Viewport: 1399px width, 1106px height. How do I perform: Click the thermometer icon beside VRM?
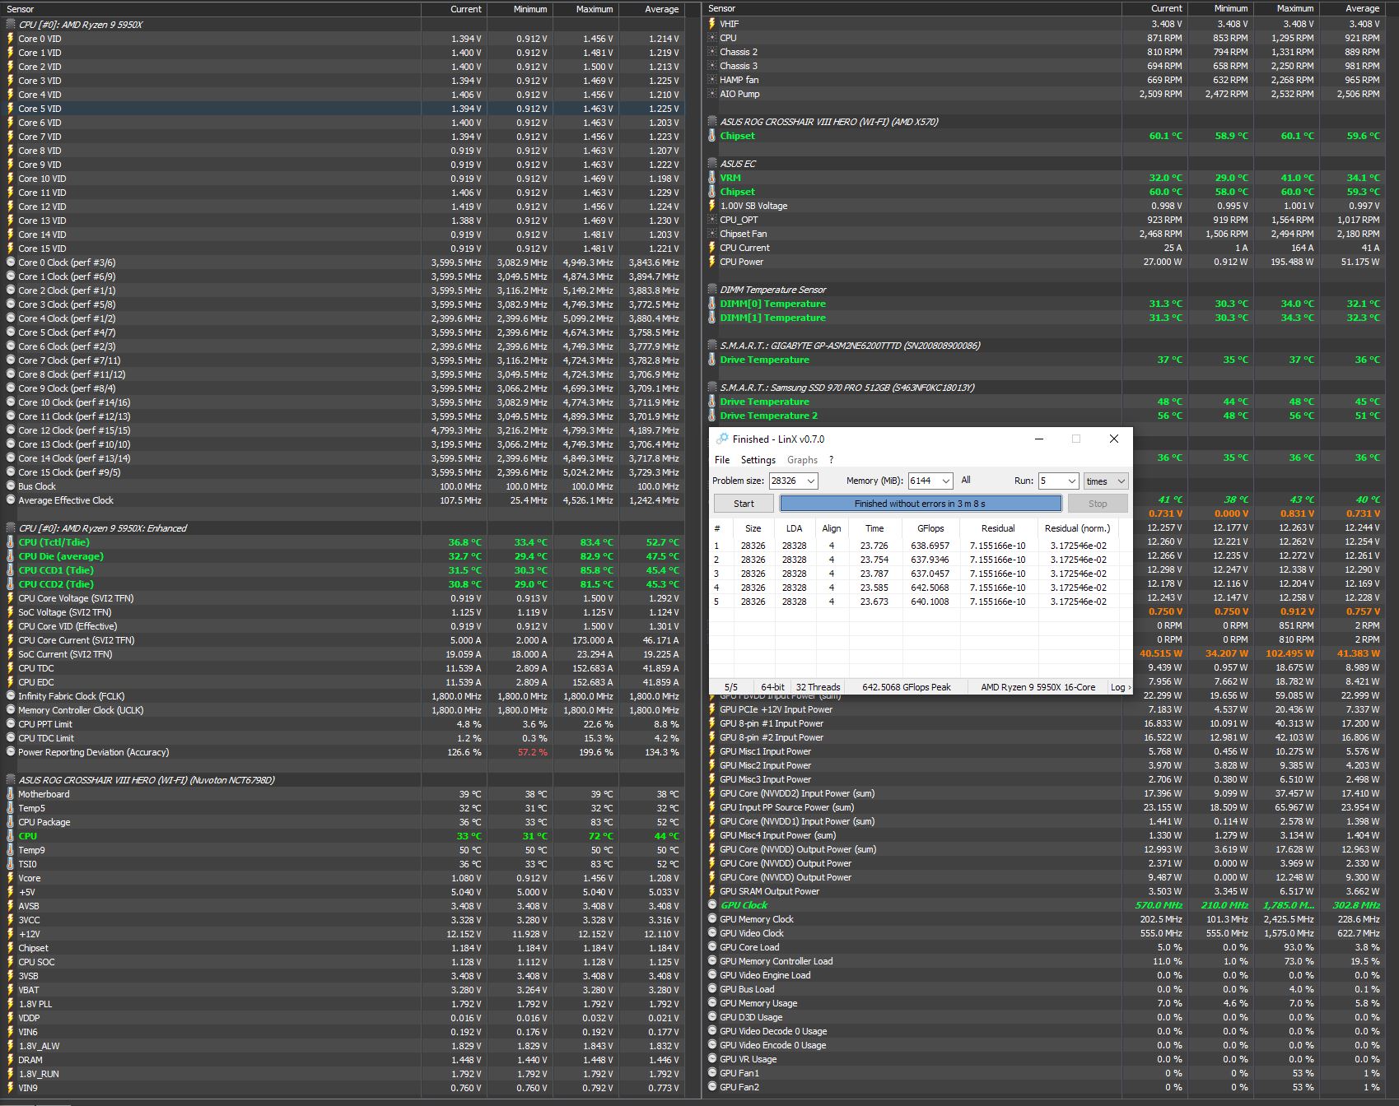pos(712,178)
